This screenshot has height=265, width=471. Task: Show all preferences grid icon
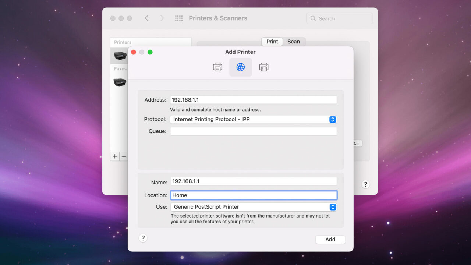click(179, 18)
